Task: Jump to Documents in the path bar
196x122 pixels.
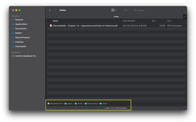Action: point(92,104)
